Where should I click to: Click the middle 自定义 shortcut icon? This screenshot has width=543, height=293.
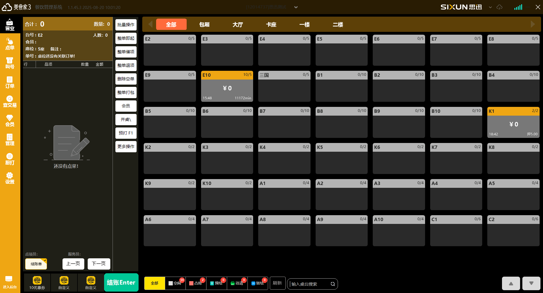click(64, 283)
